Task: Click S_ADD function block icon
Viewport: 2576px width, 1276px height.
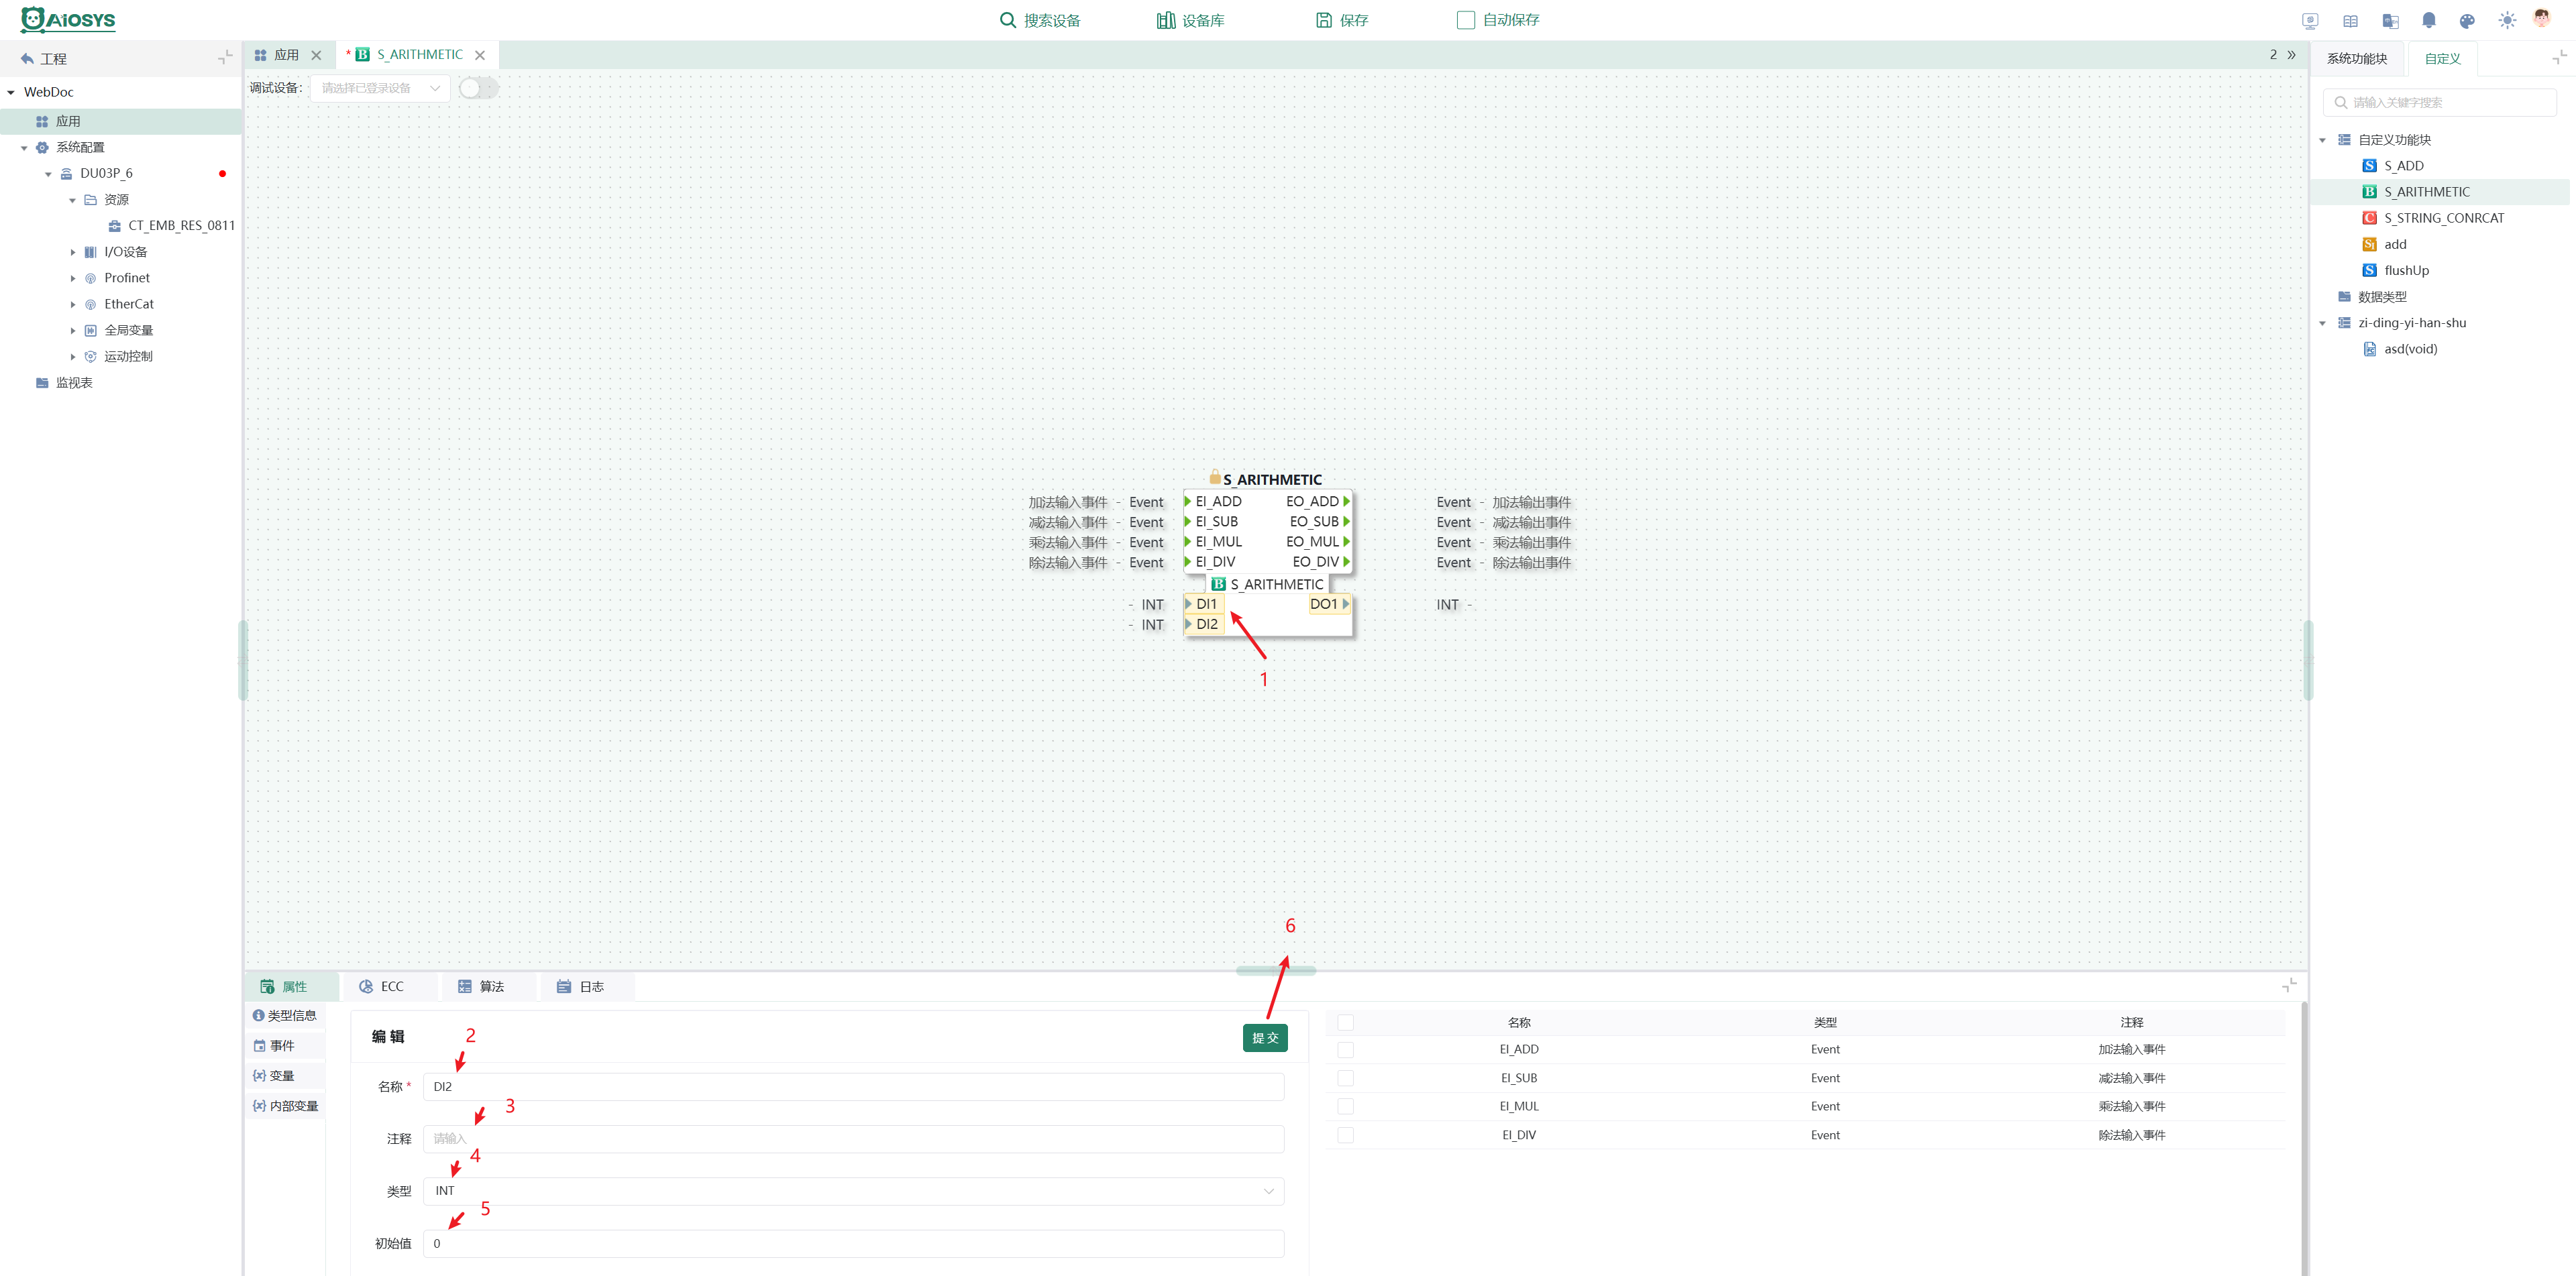Action: tap(2369, 166)
